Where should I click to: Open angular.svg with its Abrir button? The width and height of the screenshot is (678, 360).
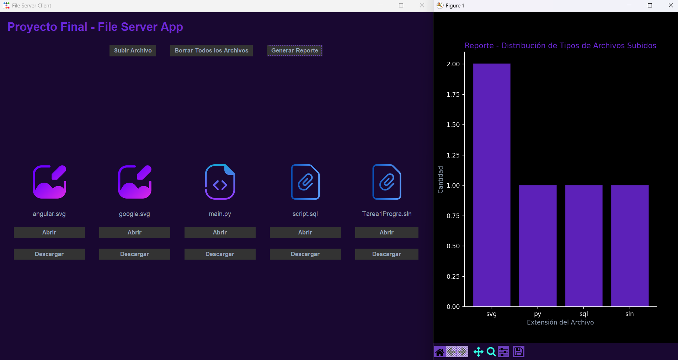tap(49, 232)
